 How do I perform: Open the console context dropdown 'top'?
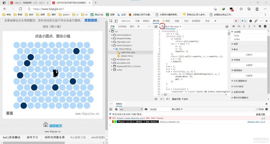pos(131,109)
